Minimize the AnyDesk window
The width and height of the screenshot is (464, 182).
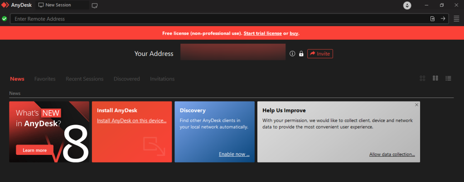(x=426, y=5)
